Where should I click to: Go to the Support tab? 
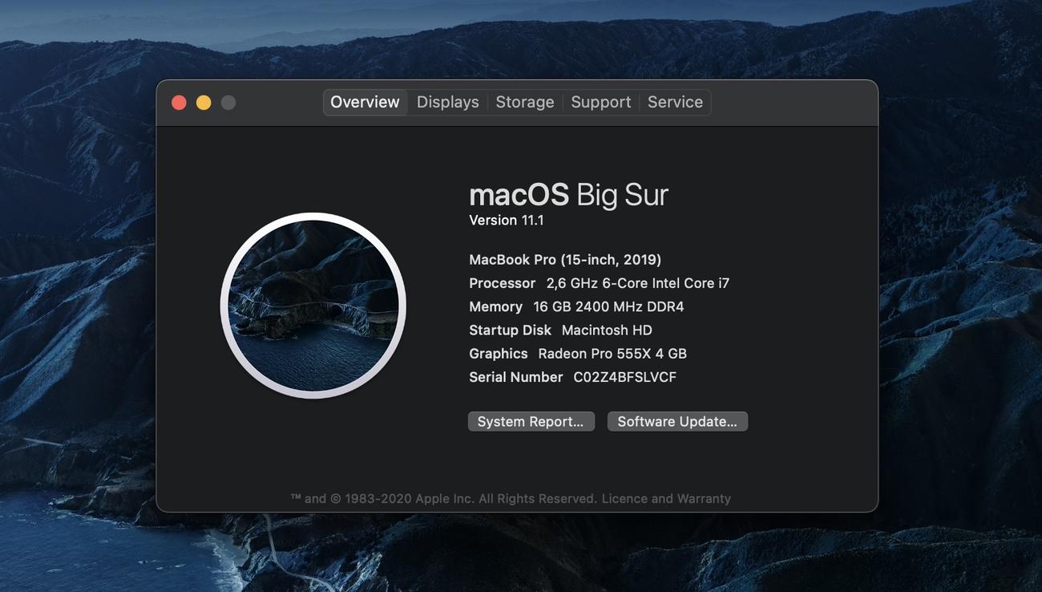point(601,102)
